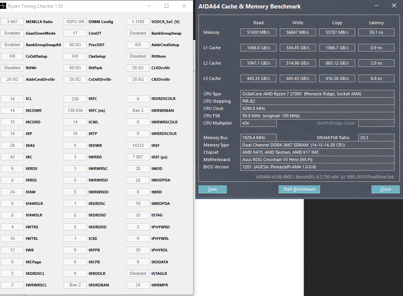Click the tRAS value 28
Image resolution: width=403 pixels, height=296 pixels.
[x=12, y=145]
